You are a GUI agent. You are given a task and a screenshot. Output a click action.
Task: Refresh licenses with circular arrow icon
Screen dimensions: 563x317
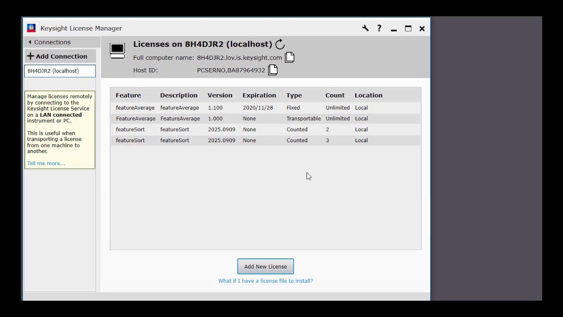tap(280, 44)
